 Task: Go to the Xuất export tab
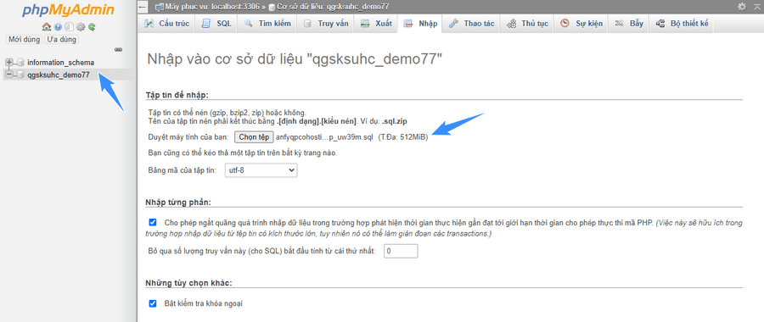click(x=376, y=24)
